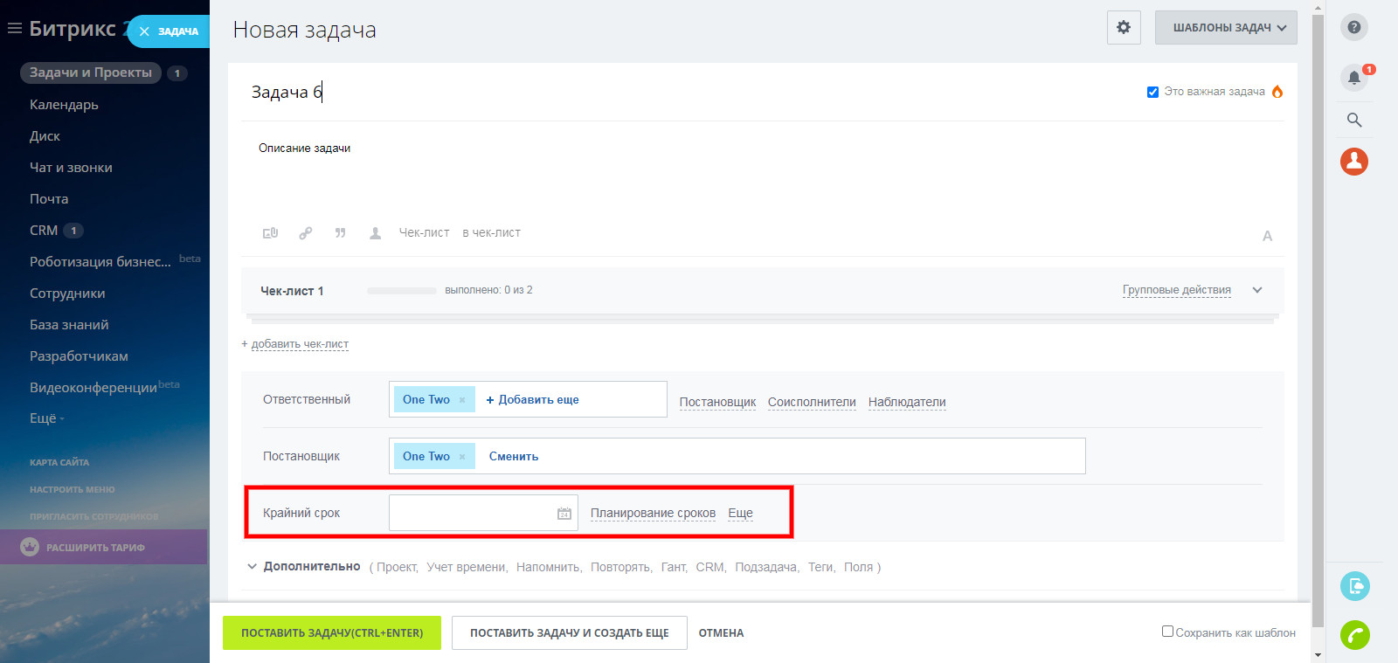Open the task templates dropdown
The height and width of the screenshot is (663, 1398).
point(1226,27)
